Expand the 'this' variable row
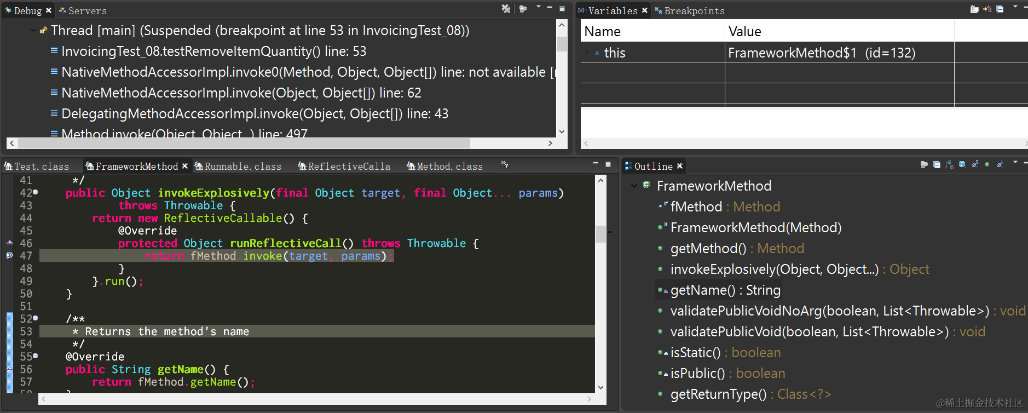This screenshot has height=413, width=1028. [587, 53]
